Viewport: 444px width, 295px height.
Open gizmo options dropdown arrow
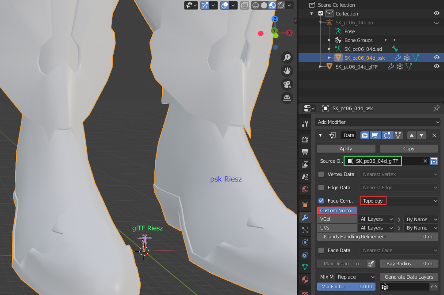tap(213, 5)
